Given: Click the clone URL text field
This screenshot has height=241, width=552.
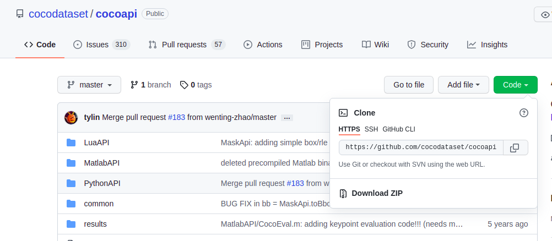Looking at the screenshot, I should pos(421,147).
